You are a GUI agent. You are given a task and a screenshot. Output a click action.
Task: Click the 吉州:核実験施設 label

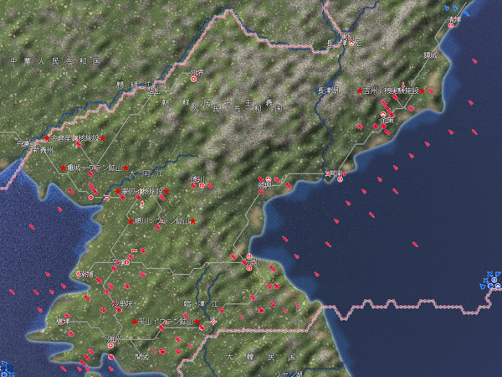pos(392,91)
